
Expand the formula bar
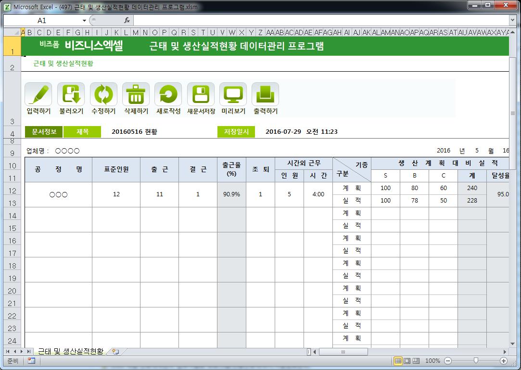tap(512, 20)
